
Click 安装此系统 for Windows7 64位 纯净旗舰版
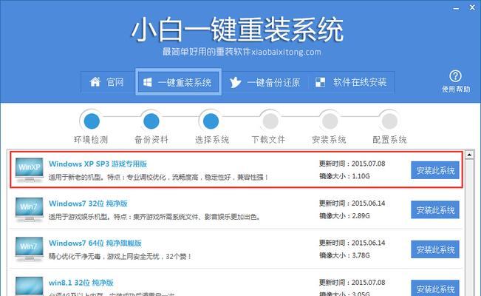coord(435,249)
